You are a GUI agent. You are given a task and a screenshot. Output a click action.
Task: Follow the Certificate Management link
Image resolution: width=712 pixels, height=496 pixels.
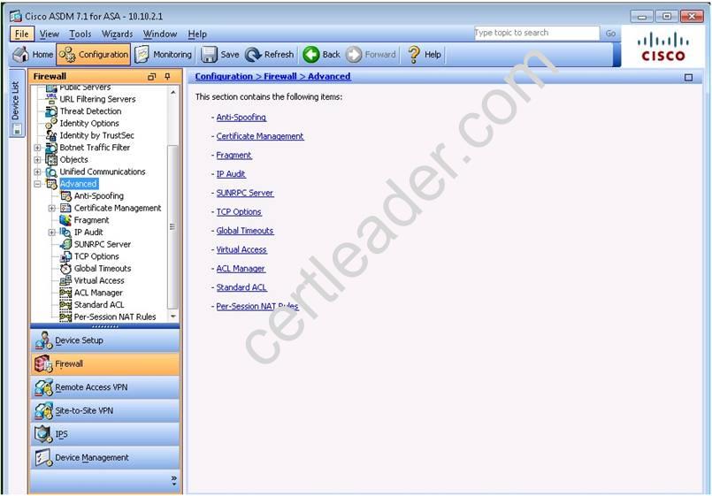pyautogui.click(x=260, y=136)
